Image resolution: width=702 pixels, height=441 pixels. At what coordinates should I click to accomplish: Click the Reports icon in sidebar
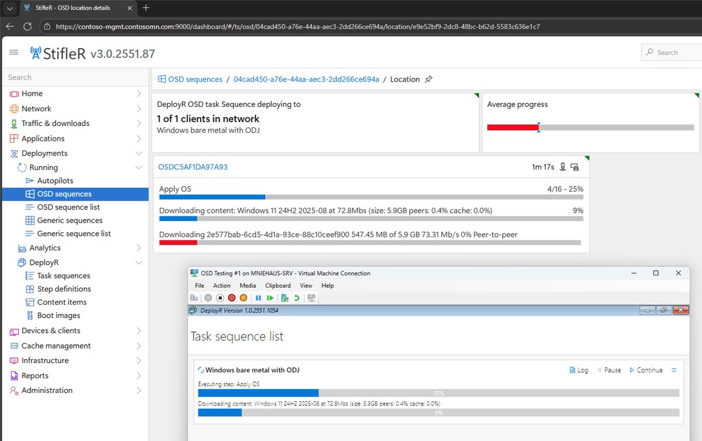pyautogui.click(x=14, y=375)
